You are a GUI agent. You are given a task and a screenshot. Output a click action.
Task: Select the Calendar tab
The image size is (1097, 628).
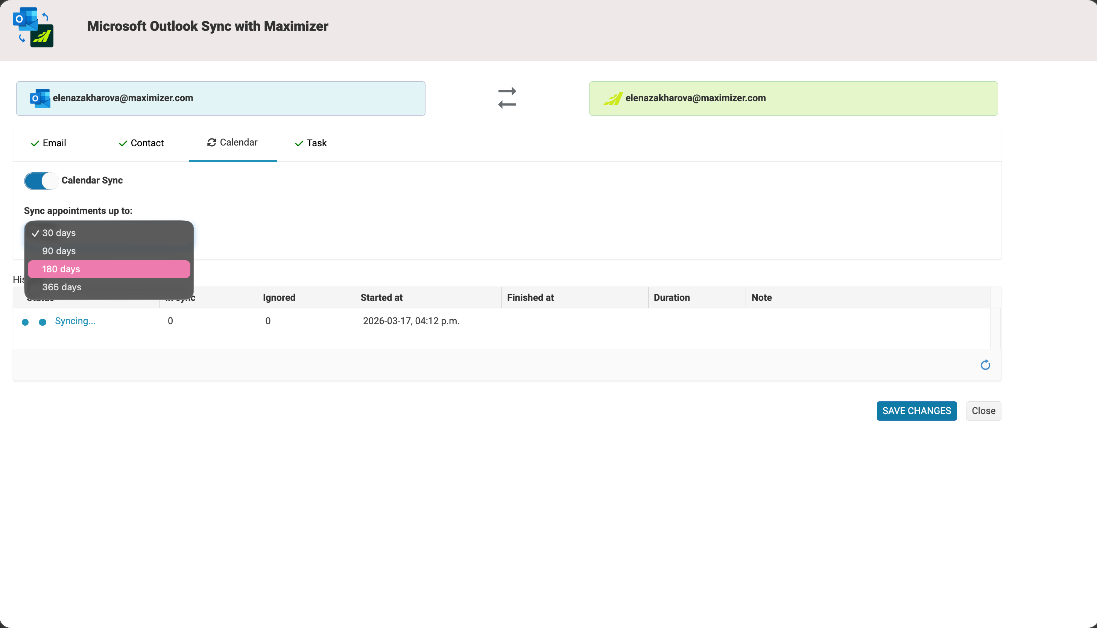232,143
